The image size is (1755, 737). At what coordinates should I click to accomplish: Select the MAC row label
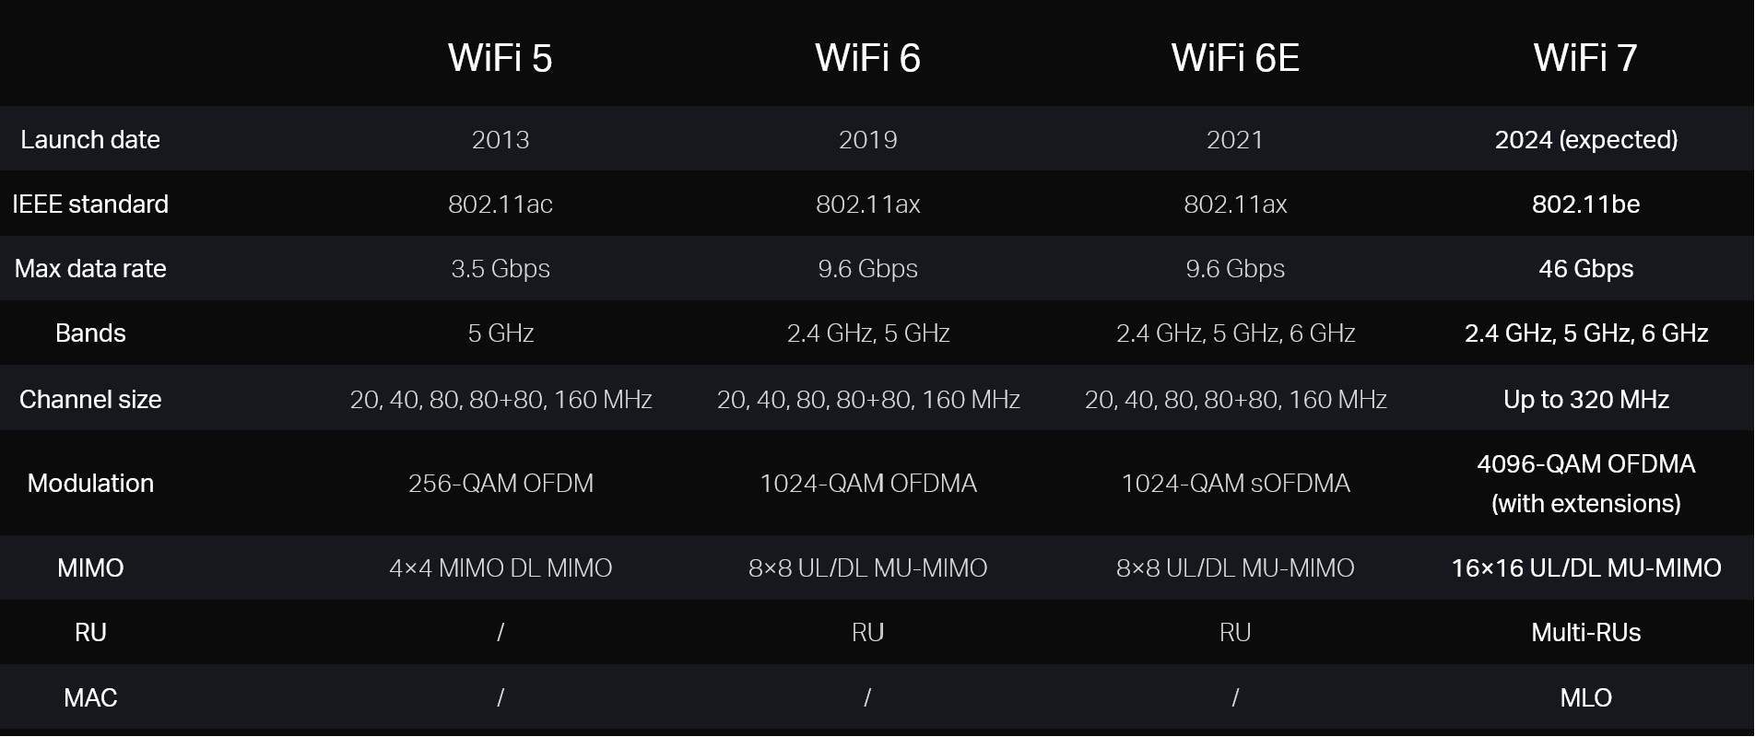tap(90, 698)
